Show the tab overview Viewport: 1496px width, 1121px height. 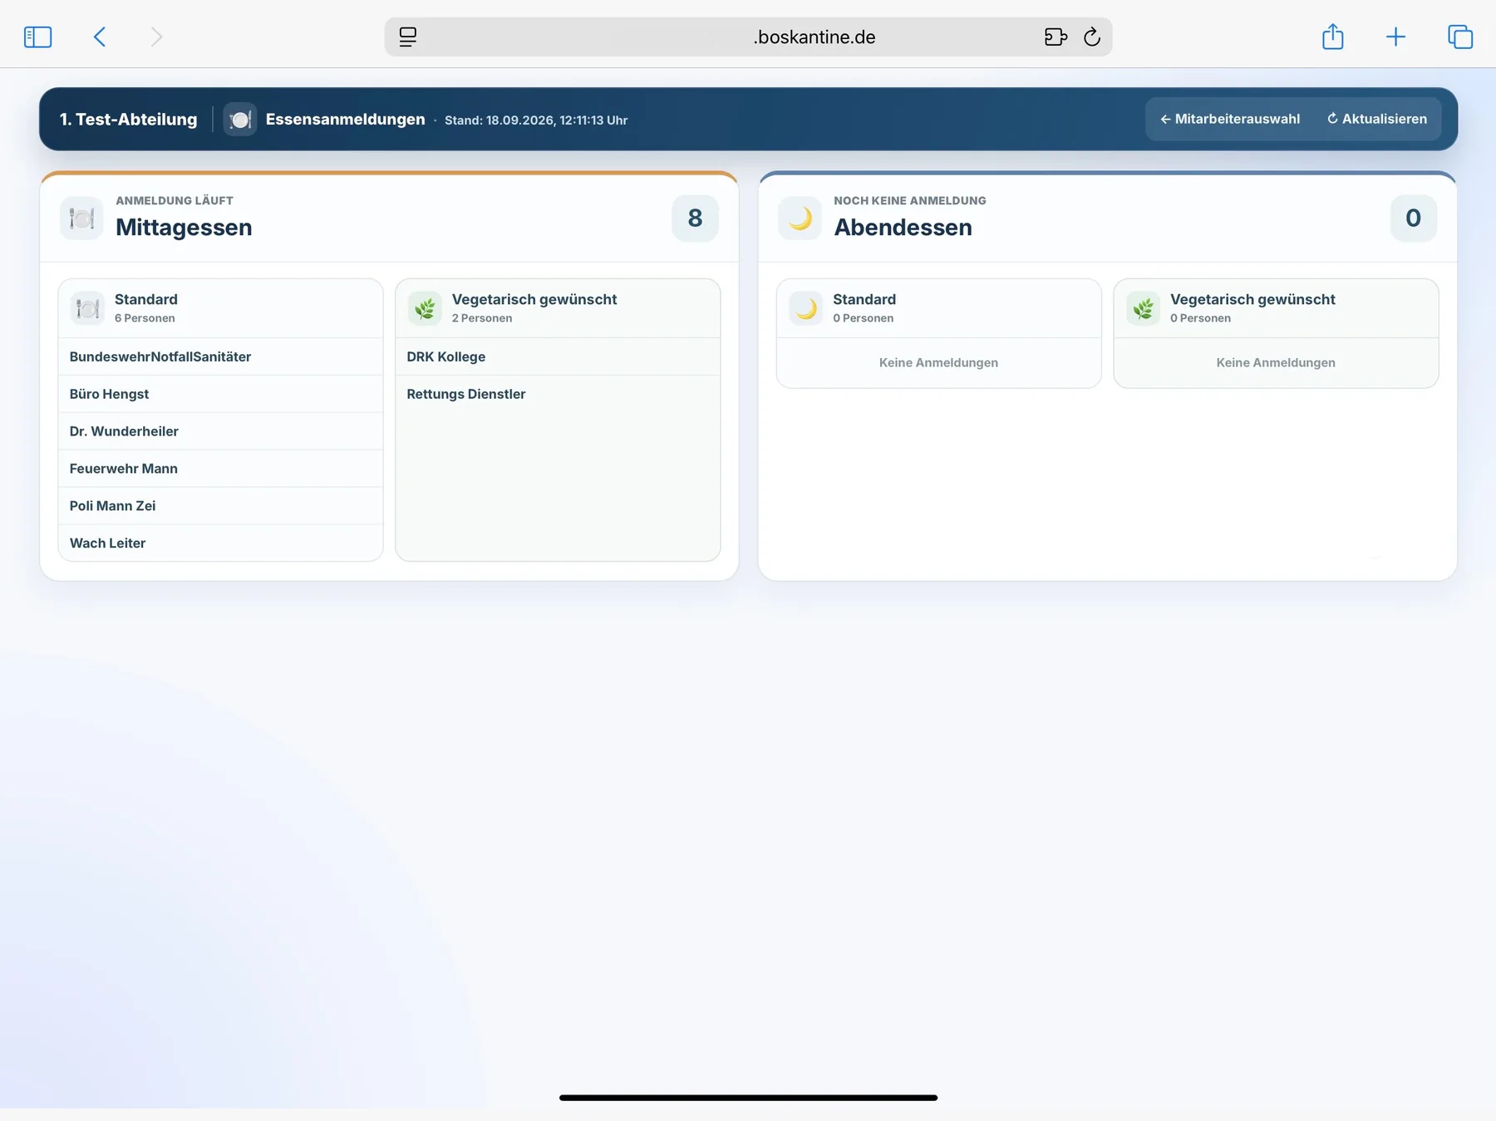[1460, 37]
